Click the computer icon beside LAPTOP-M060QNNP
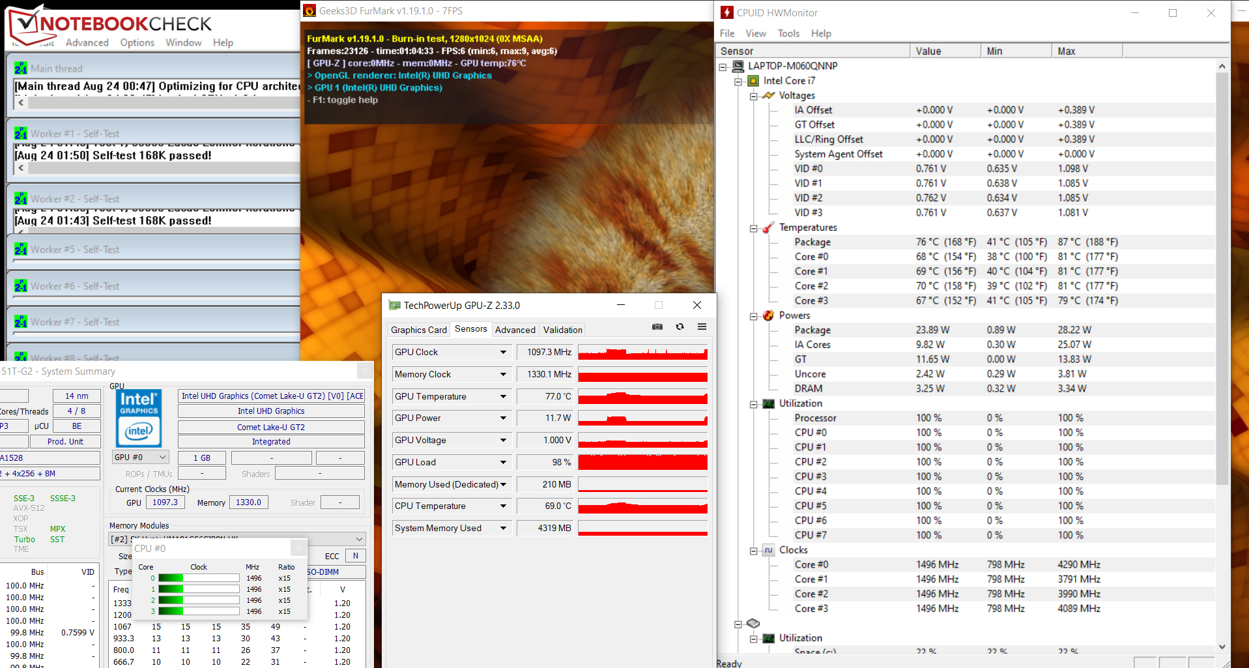The height and width of the screenshot is (668, 1249). 738,66
